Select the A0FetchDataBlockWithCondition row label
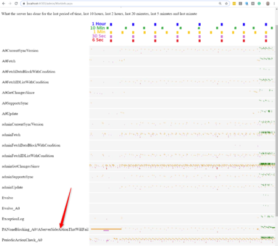This screenshot has height=246, width=278. click(28, 72)
